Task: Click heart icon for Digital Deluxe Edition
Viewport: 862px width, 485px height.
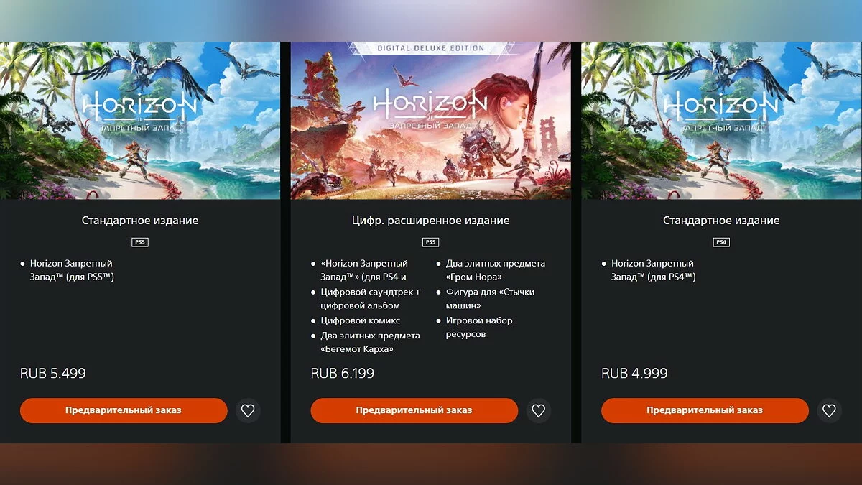Action: coord(539,411)
